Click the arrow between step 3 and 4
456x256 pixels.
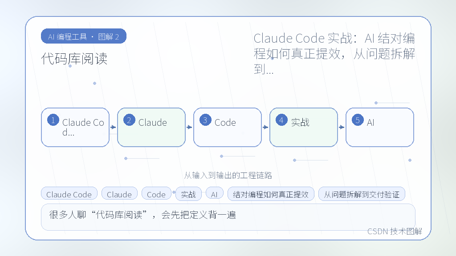(265, 127)
